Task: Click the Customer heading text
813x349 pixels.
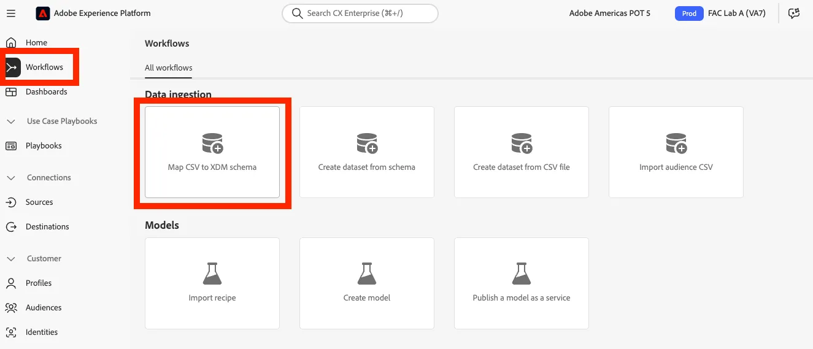Action: click(44, 259)
